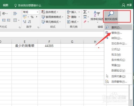Click the accounting number format icon
Viewport: 134px width, 106px height.
[x=25, y=17]
